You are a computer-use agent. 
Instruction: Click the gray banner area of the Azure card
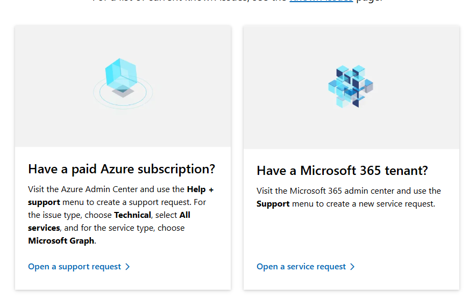123,86
